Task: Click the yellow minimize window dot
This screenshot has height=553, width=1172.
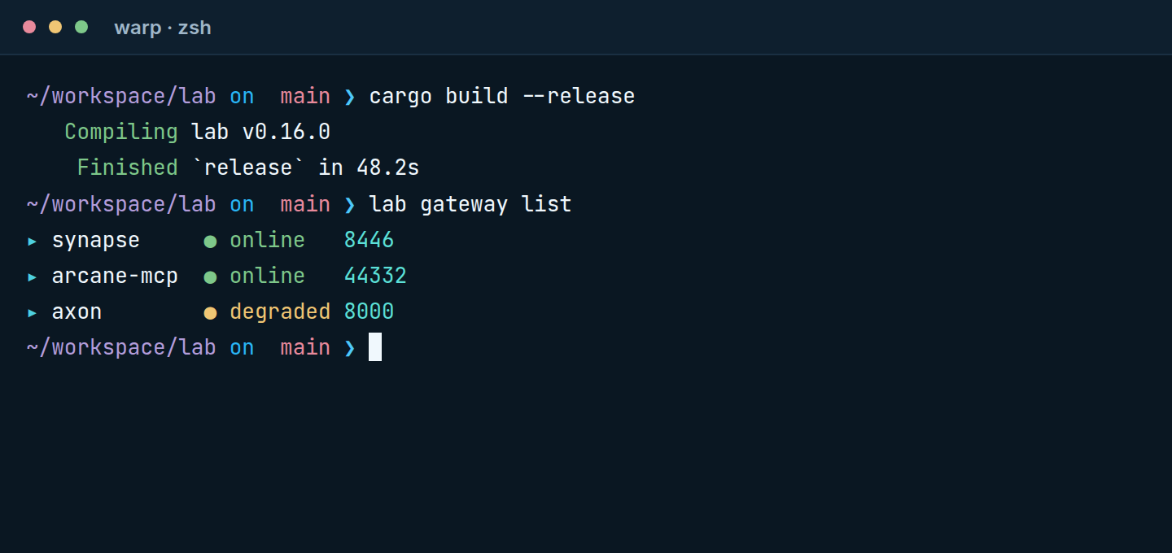Action: coord(55,27)
